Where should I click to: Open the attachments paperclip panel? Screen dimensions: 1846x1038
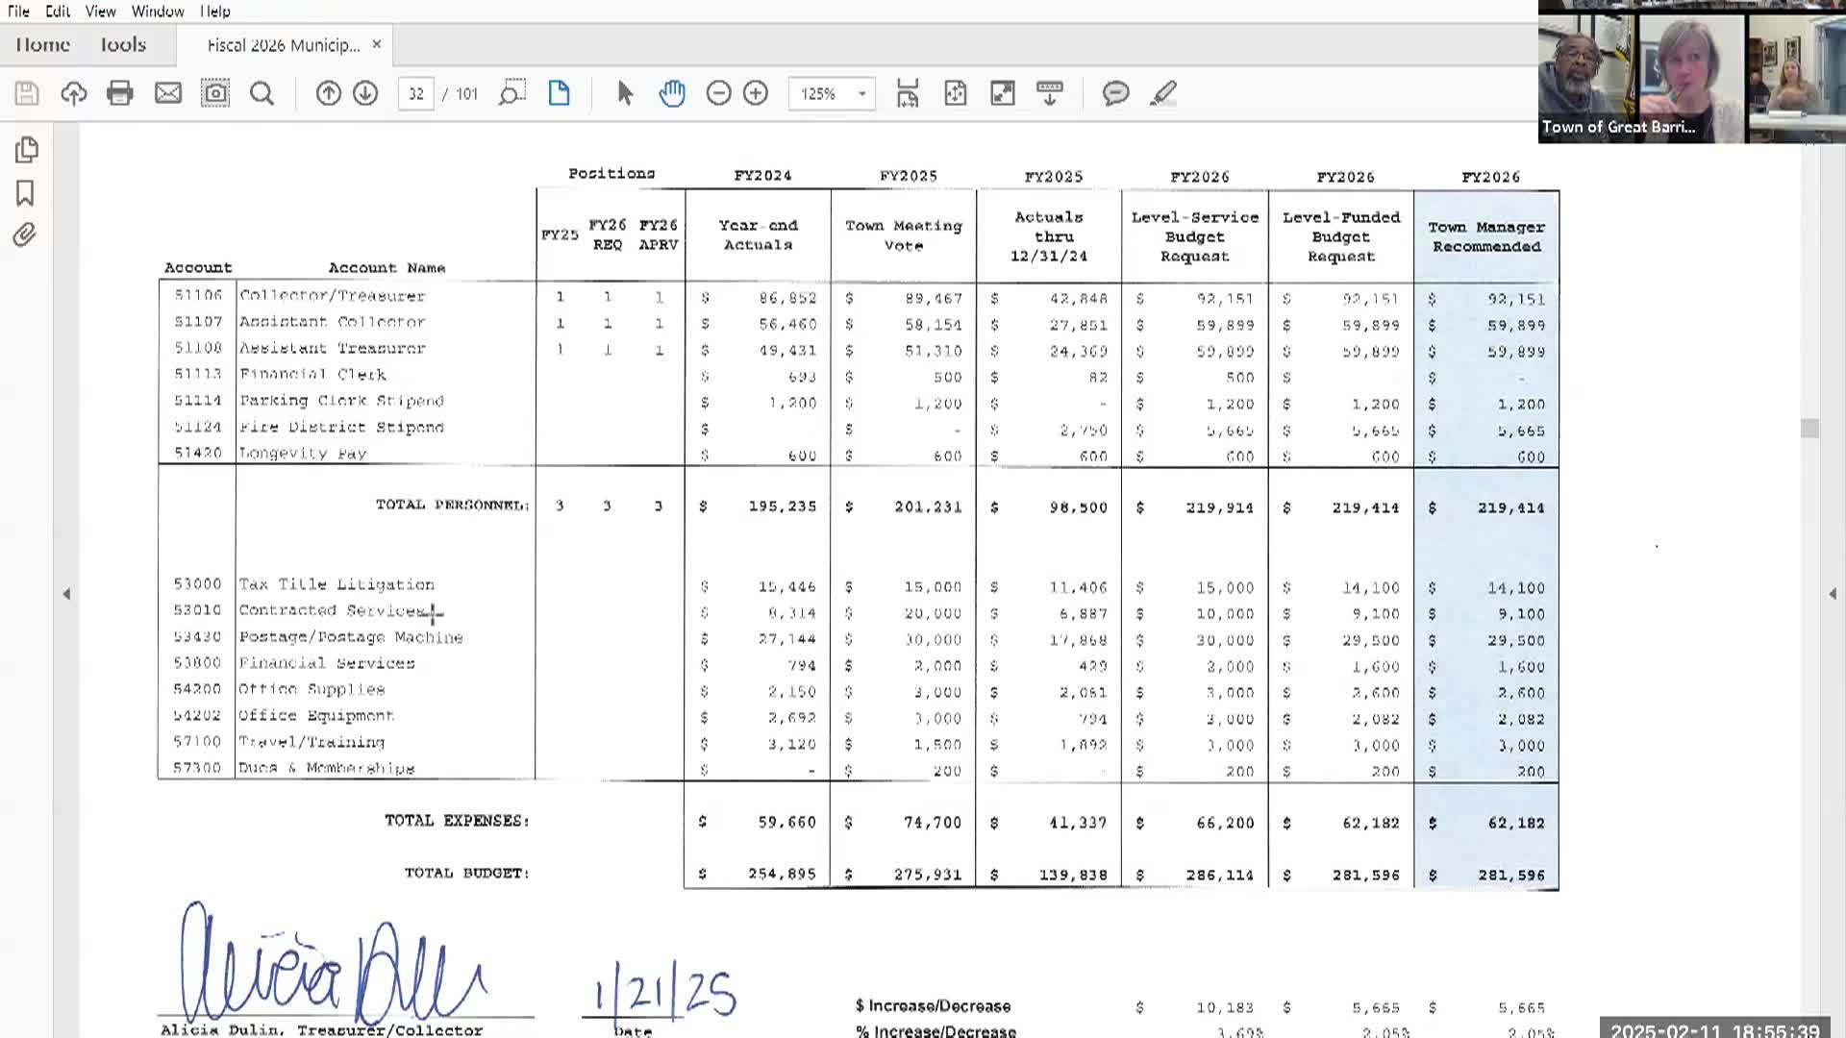pyautogui.click(x=25, y=235)
